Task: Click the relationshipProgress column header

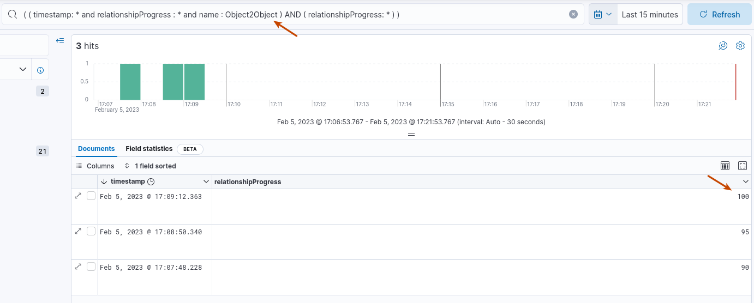Action: [x=482, y=181]
